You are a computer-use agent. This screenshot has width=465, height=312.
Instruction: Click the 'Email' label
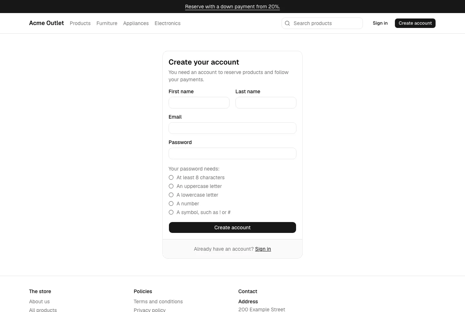click(175, 117)
